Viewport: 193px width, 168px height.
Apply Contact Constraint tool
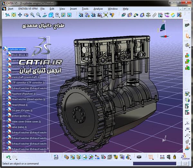130,15
